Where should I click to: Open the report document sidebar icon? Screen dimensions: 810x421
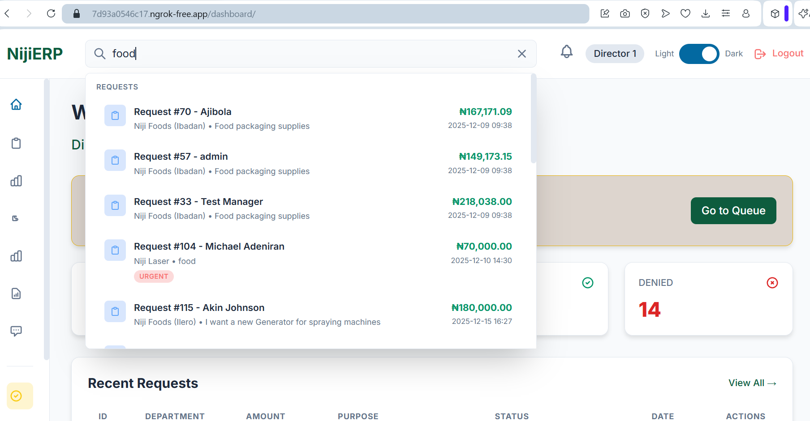[16, 293]
